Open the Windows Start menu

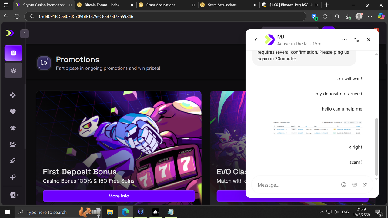[x=7, y=212]
